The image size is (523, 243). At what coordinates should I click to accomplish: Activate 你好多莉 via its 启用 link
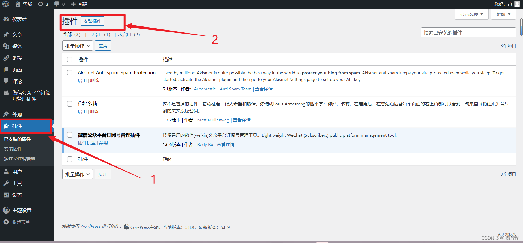pyautogui.click(x=82, y=111)
